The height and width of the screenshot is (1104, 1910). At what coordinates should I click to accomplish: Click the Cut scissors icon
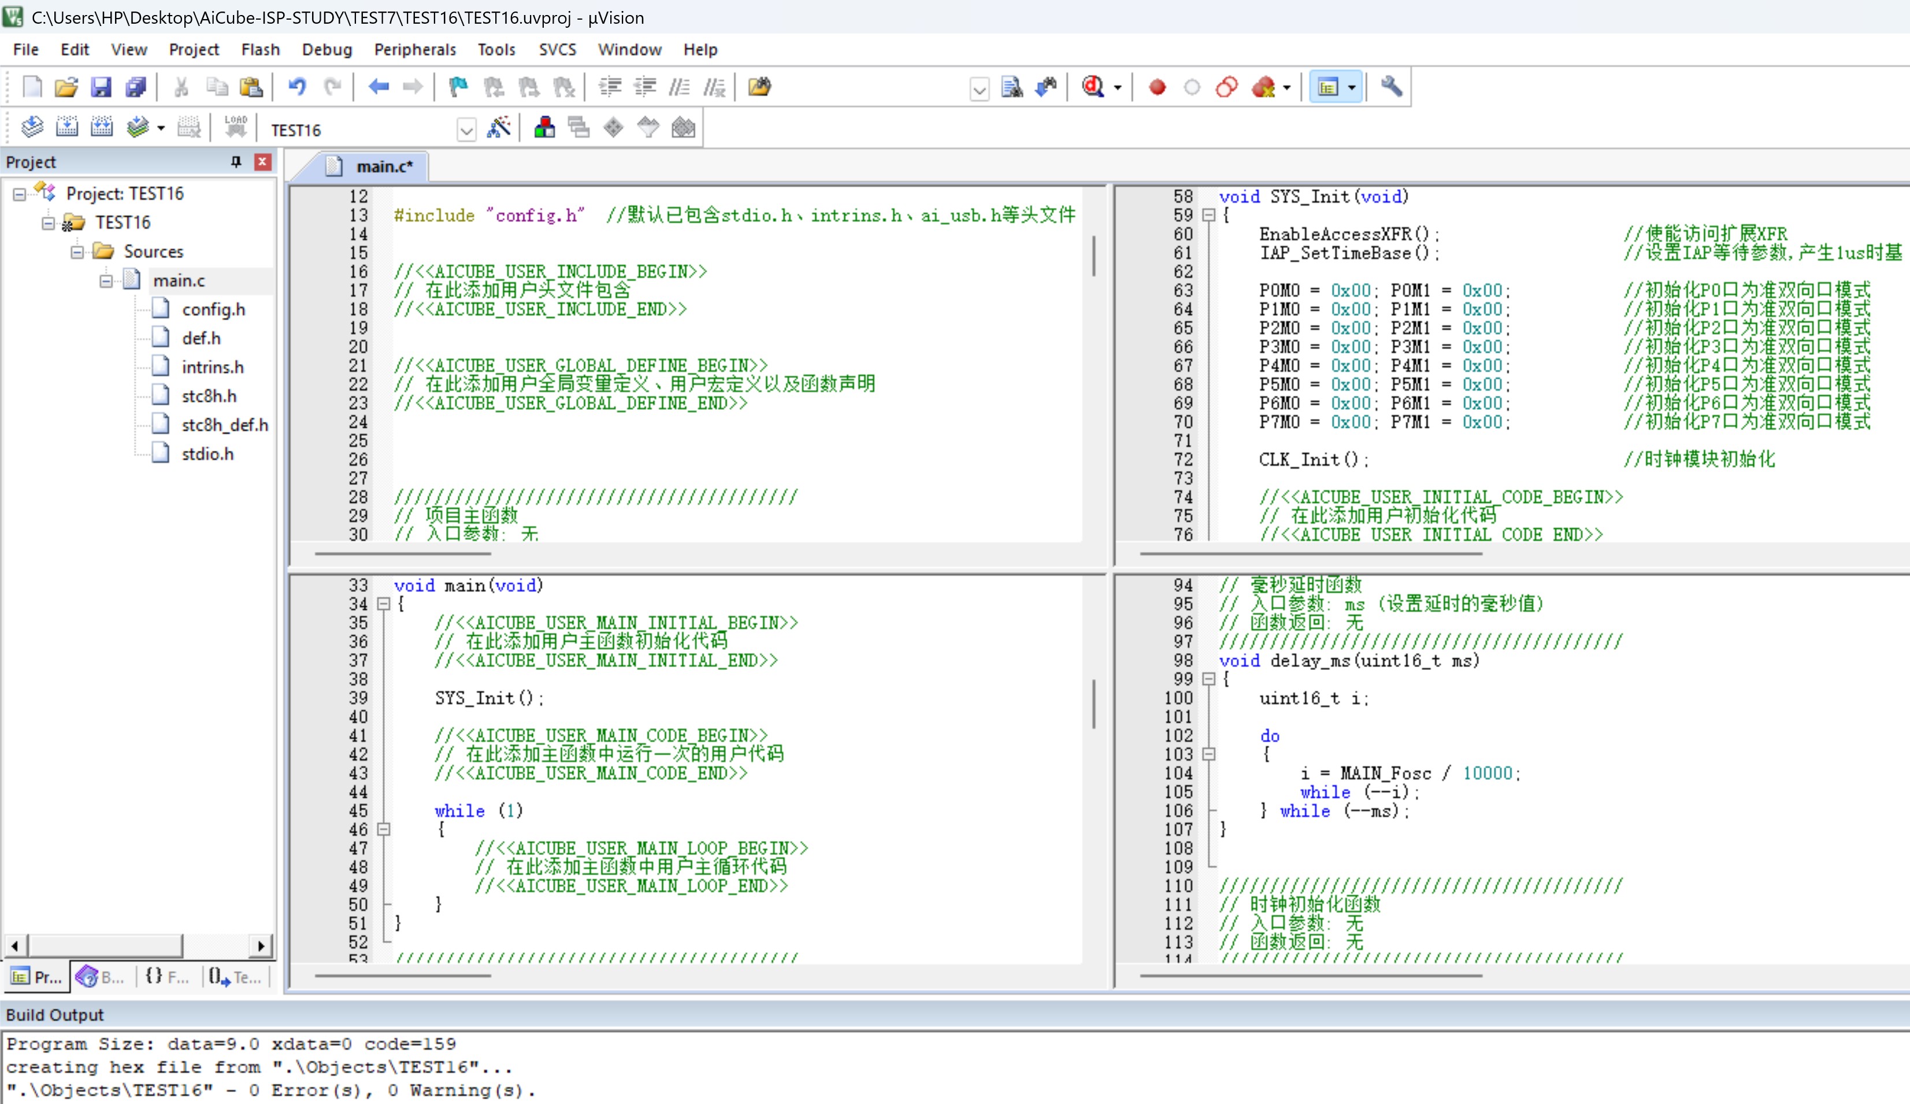180,87
